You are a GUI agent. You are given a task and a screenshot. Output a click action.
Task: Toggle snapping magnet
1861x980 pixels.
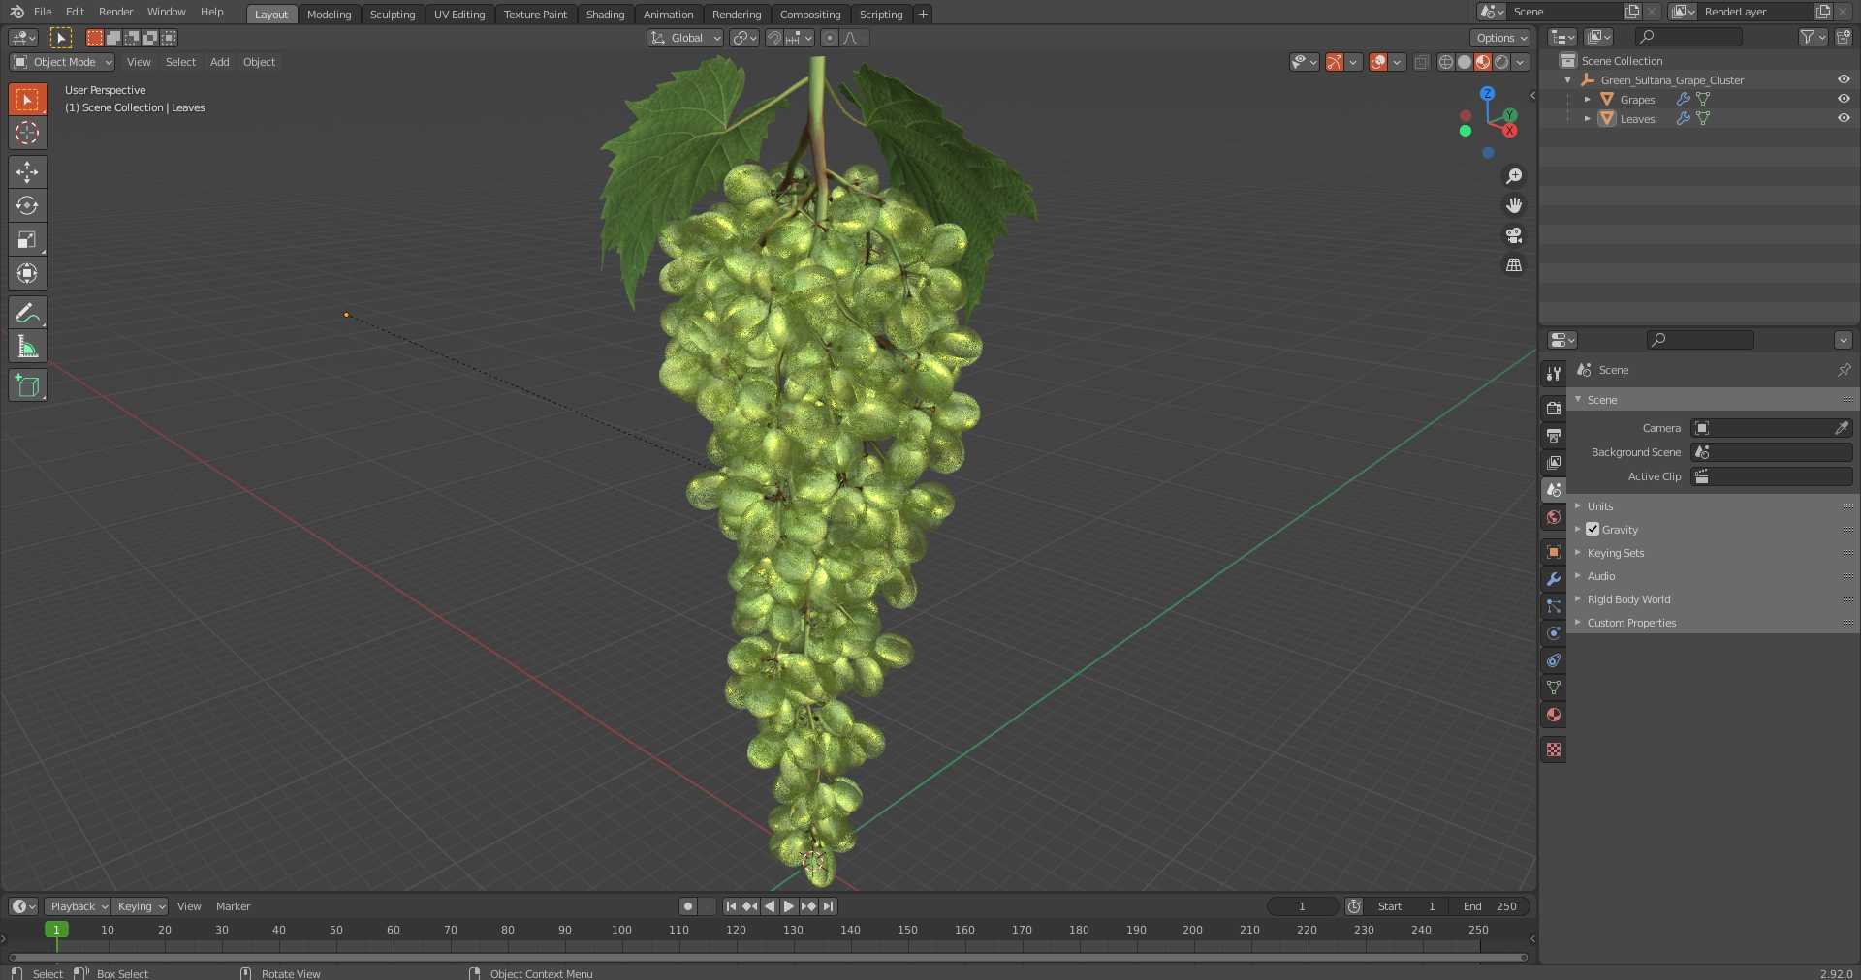(773, 38)
